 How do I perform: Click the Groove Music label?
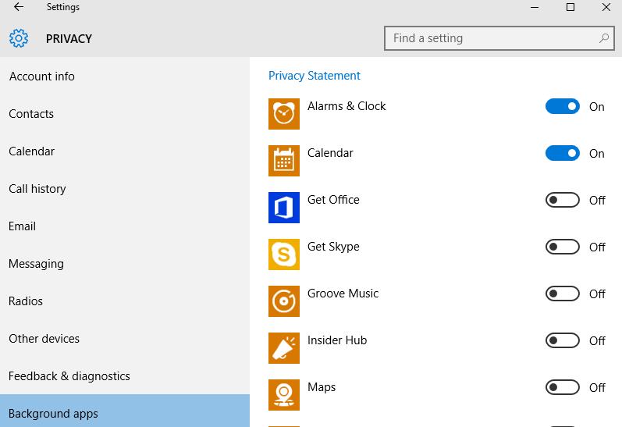343,294
